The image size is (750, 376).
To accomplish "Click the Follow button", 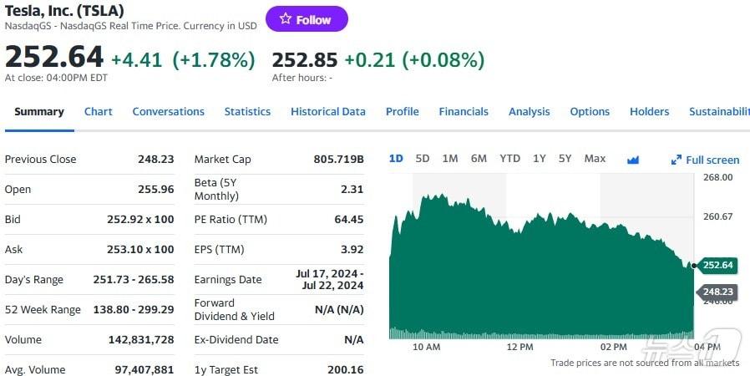I will 307,19.
